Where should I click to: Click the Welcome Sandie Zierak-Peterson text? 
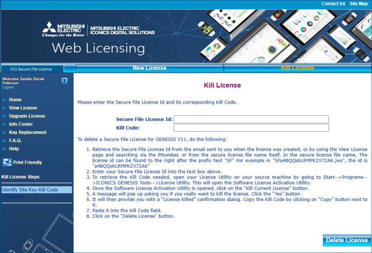24,81
